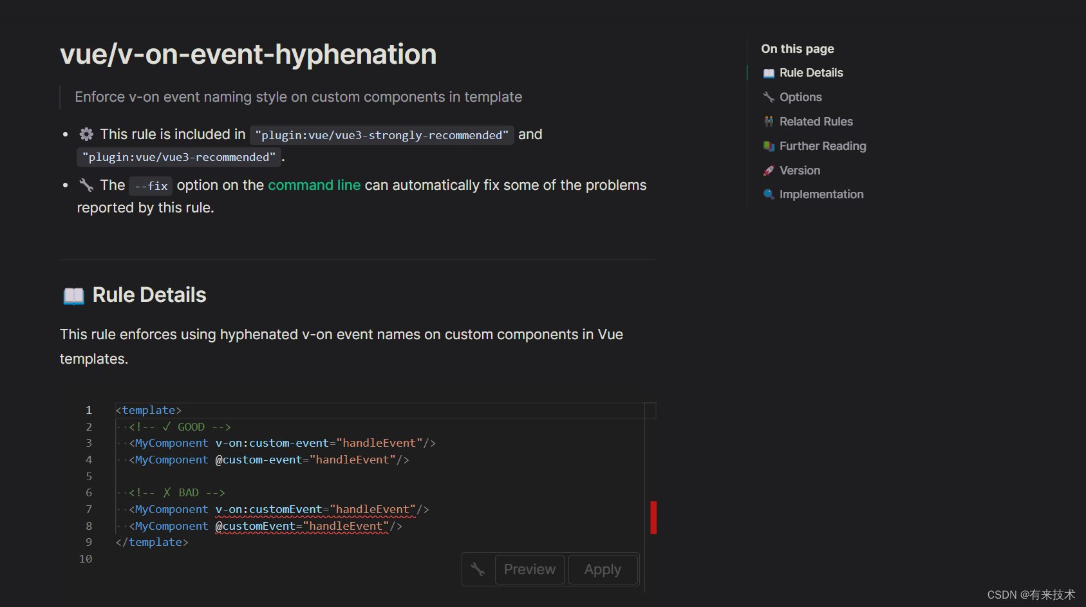The width and height of the screenshot is (1086, 607).
Task: Click the wrench icon before the --fix sentence
Action: (86, 185)
